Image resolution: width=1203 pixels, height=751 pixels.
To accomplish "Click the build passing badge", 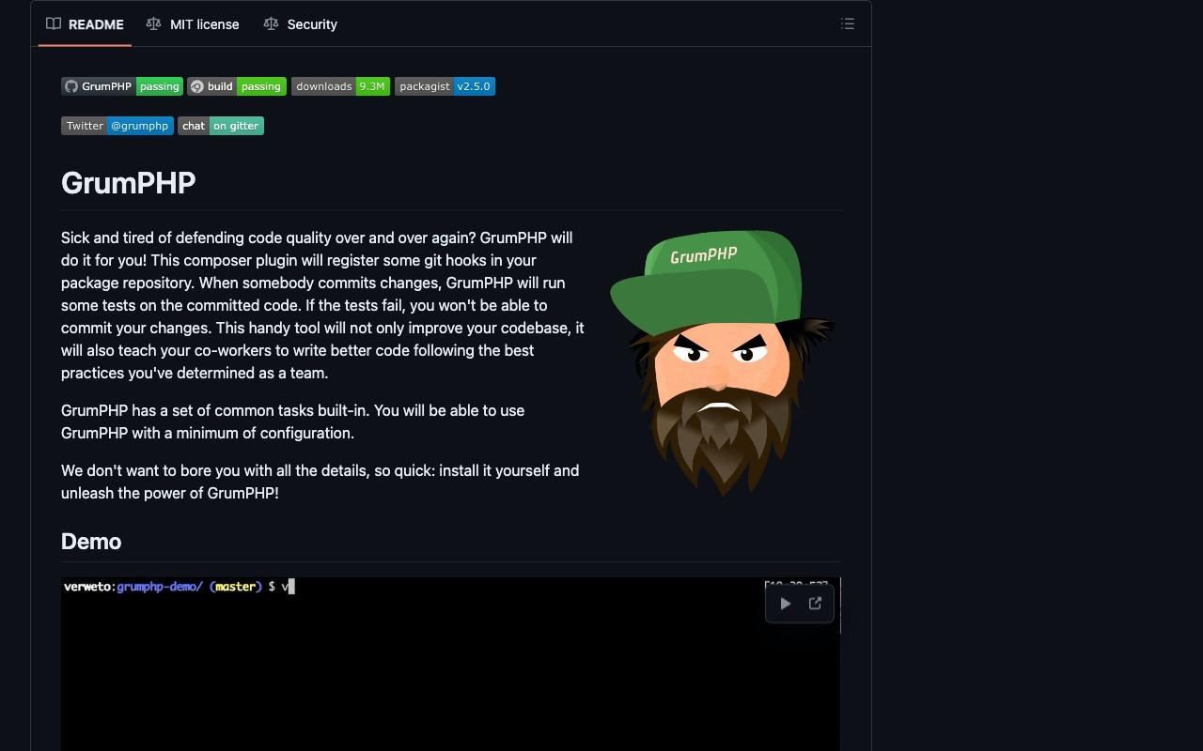I will (237, 86).
